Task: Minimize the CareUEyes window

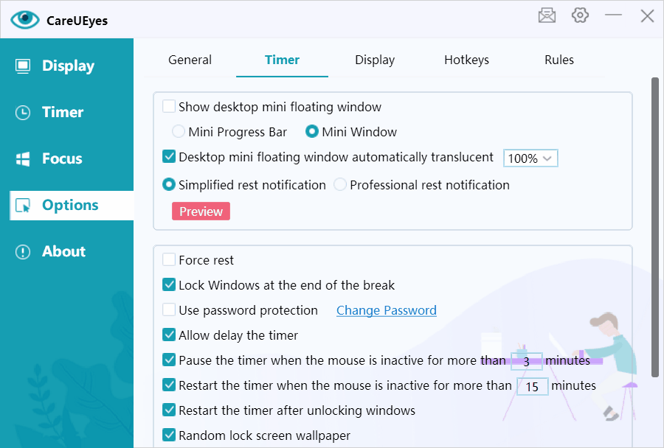Action: pyautogui.click(x=613, y=15)
